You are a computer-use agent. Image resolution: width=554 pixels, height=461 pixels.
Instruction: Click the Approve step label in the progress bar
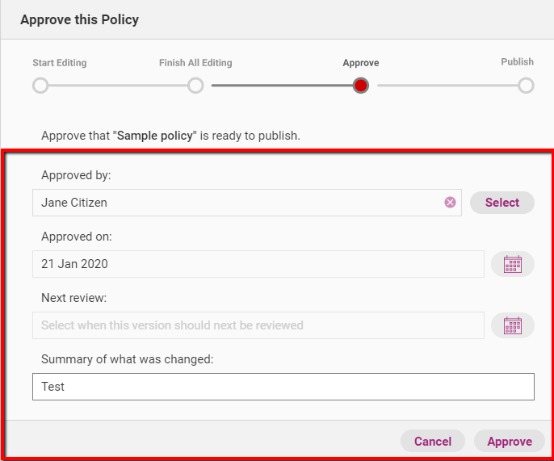click(x=361, y=63)
